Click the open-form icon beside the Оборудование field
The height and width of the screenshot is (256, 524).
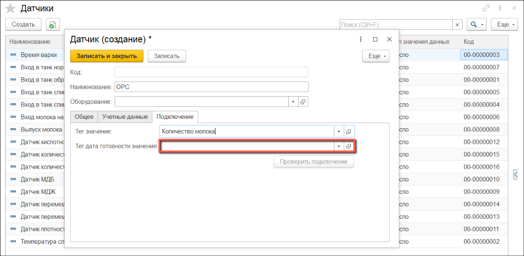(x=303, y=101)
